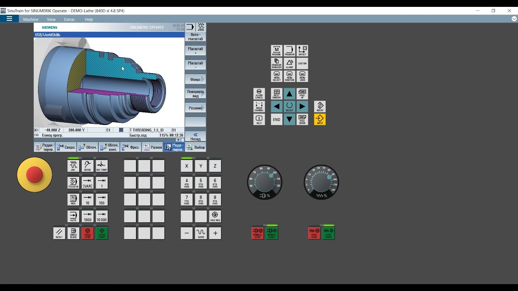Open the Help menu
Viewport: 518px width, 291px height.
[89, 19]
